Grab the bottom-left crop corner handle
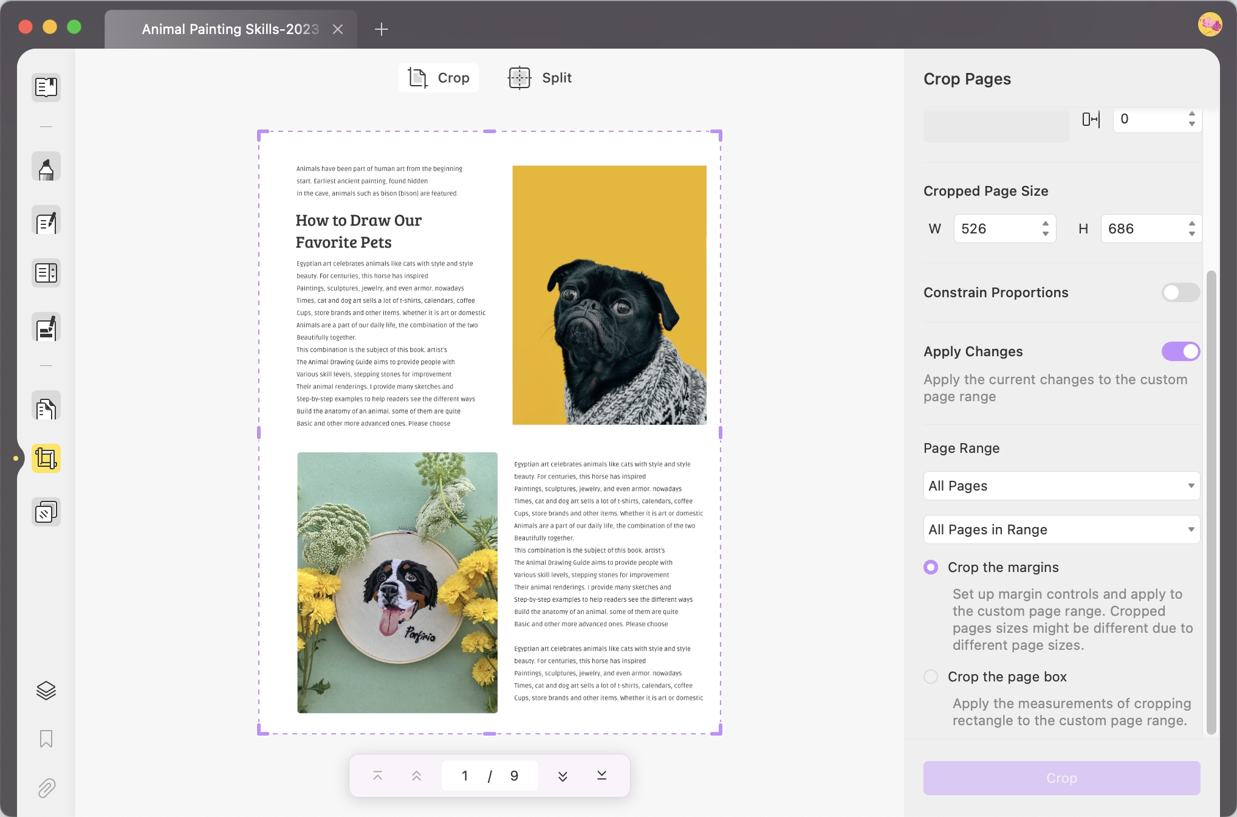The width and height of the screenshot is (1237, 817). (x=262, y=729)
